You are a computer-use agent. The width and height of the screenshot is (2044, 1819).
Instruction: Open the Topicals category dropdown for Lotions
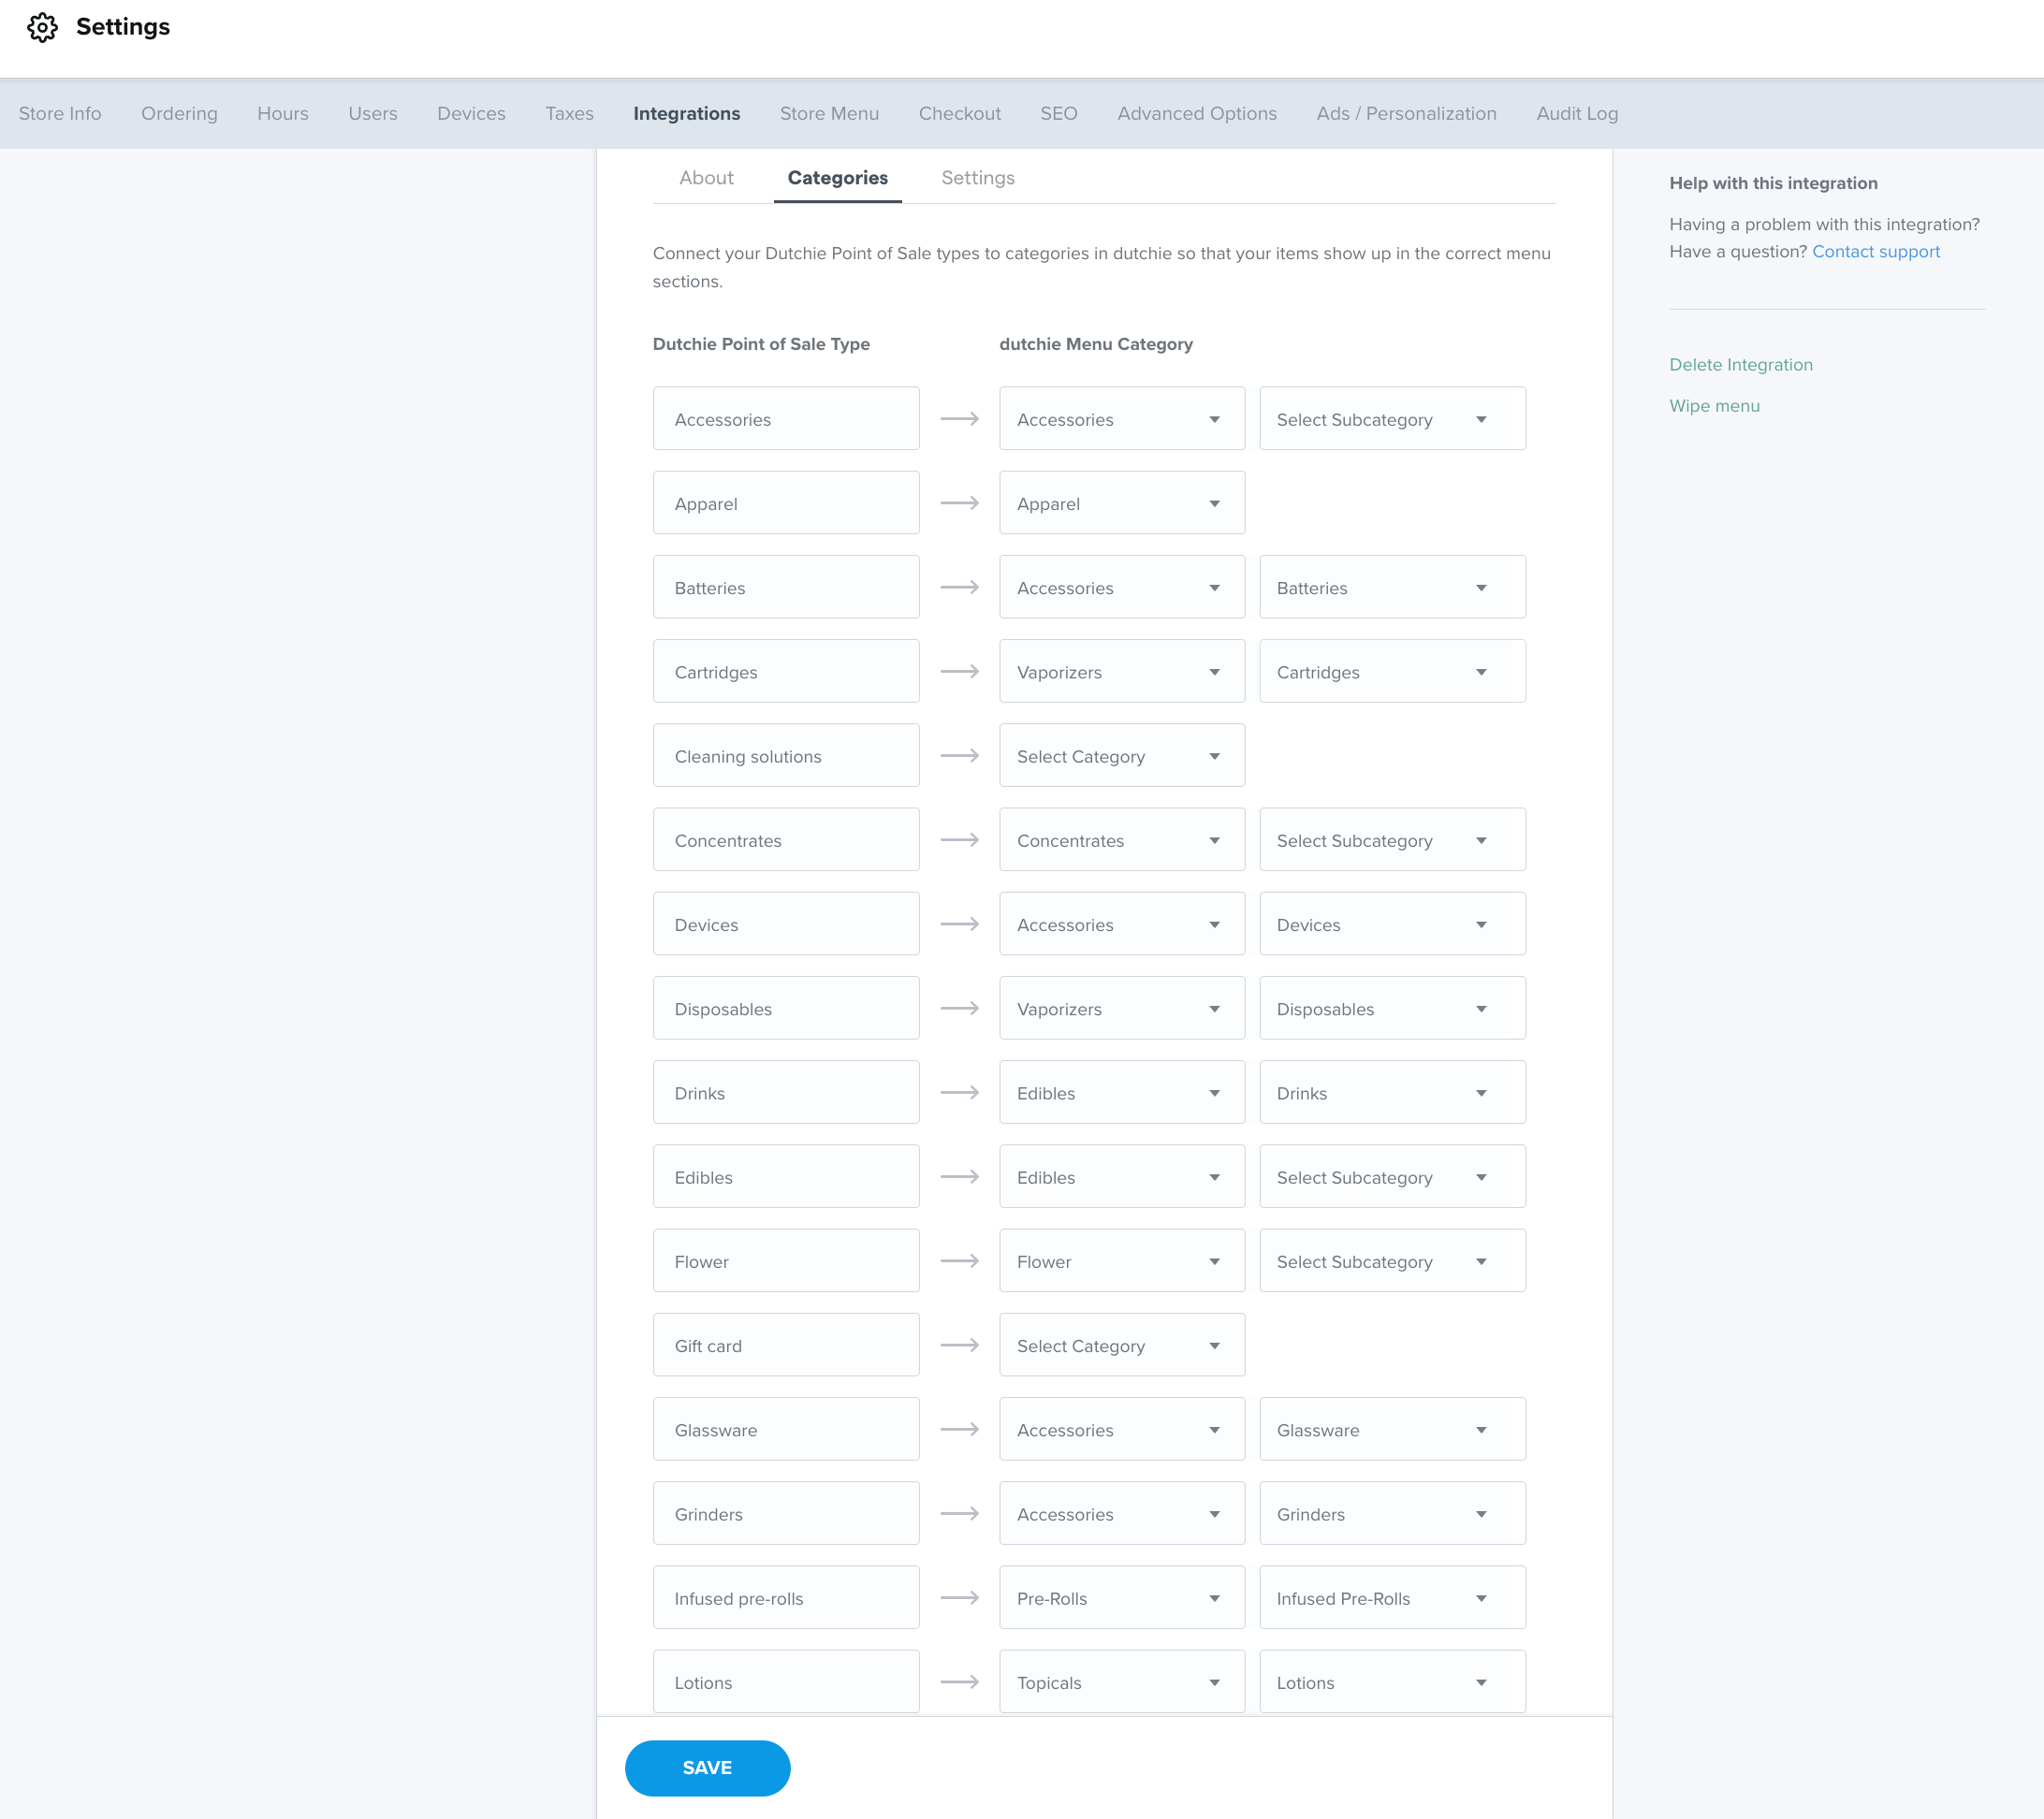(x=1122, y=1682)
